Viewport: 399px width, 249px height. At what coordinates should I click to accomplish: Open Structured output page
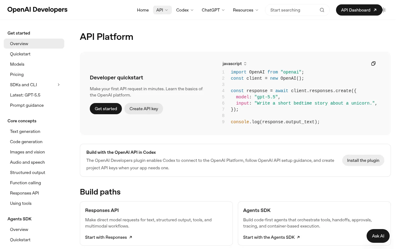coord(34,172)
